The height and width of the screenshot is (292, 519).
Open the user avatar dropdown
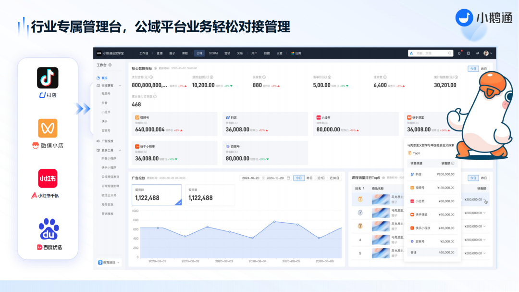pos(488,53)
